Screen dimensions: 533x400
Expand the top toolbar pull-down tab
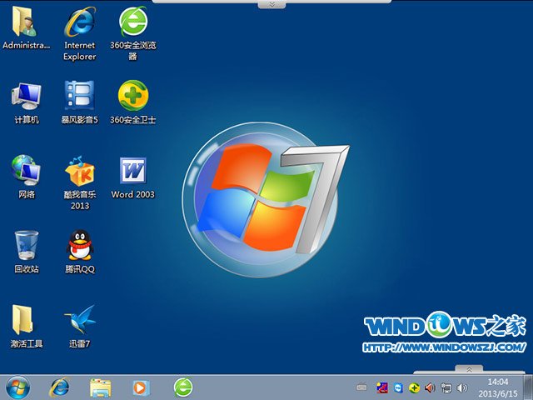pos(271,4)
